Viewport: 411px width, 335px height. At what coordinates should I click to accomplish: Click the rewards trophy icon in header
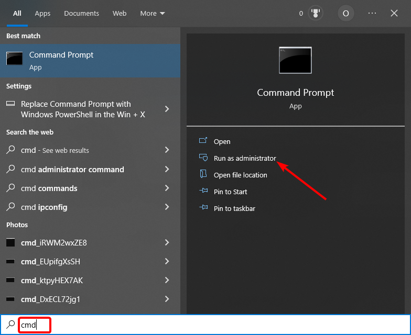(x=316, y=14)
